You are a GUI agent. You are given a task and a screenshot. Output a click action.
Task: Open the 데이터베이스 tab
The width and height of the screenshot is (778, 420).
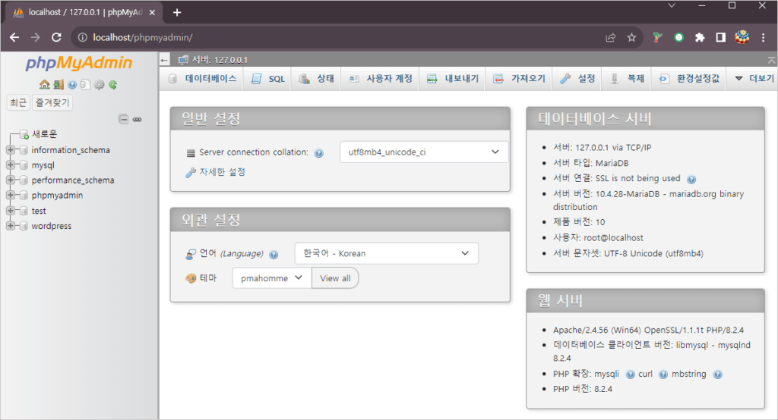click(202, 79)
